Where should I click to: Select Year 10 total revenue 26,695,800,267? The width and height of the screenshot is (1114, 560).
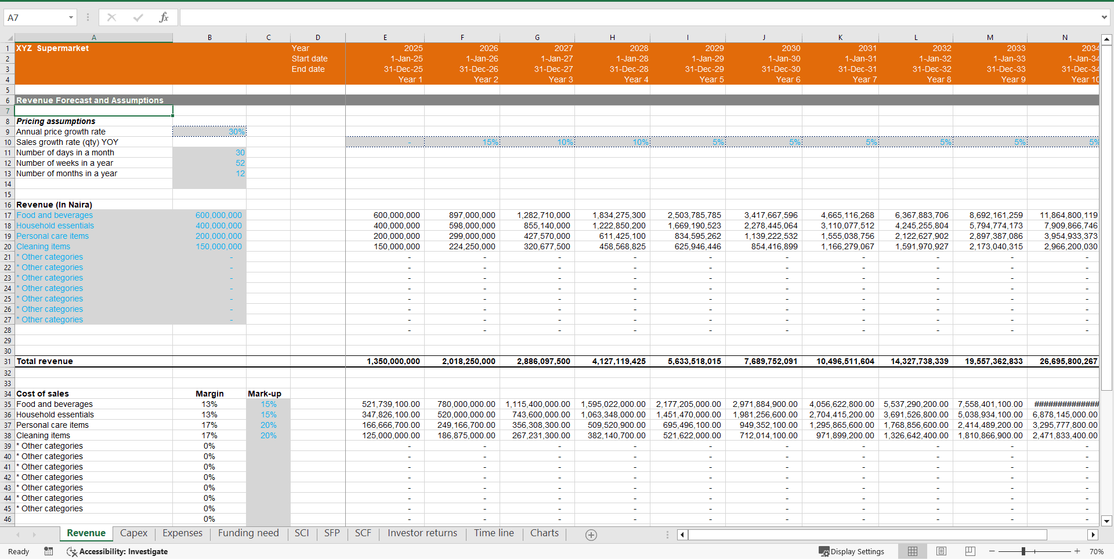pyautogui.click(x=1063, y=361)
